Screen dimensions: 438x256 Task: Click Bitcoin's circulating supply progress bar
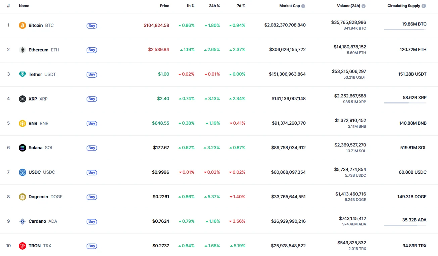point(405,30)
